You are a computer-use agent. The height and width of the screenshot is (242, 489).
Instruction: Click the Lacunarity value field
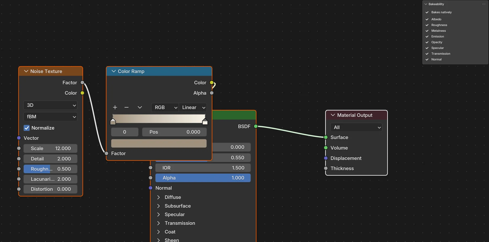pos(51,179)
